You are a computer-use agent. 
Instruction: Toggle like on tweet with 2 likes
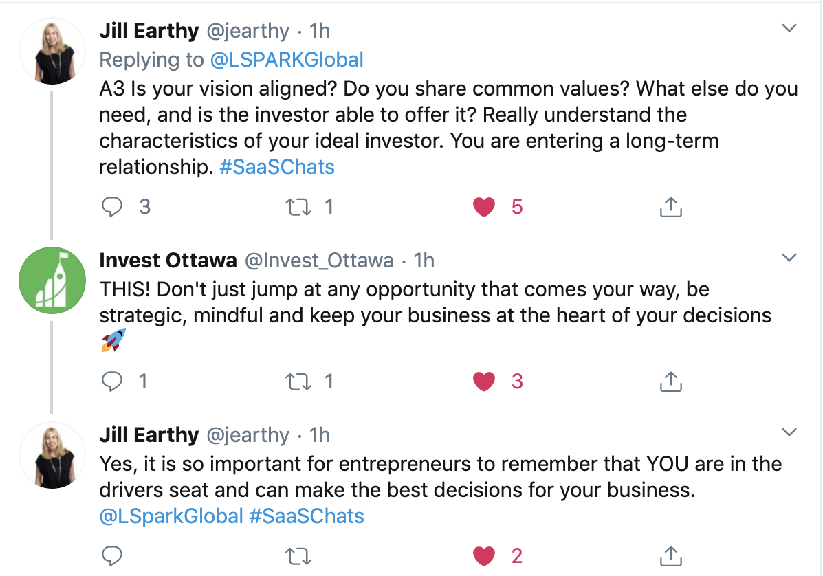click(x=484, y=556)
